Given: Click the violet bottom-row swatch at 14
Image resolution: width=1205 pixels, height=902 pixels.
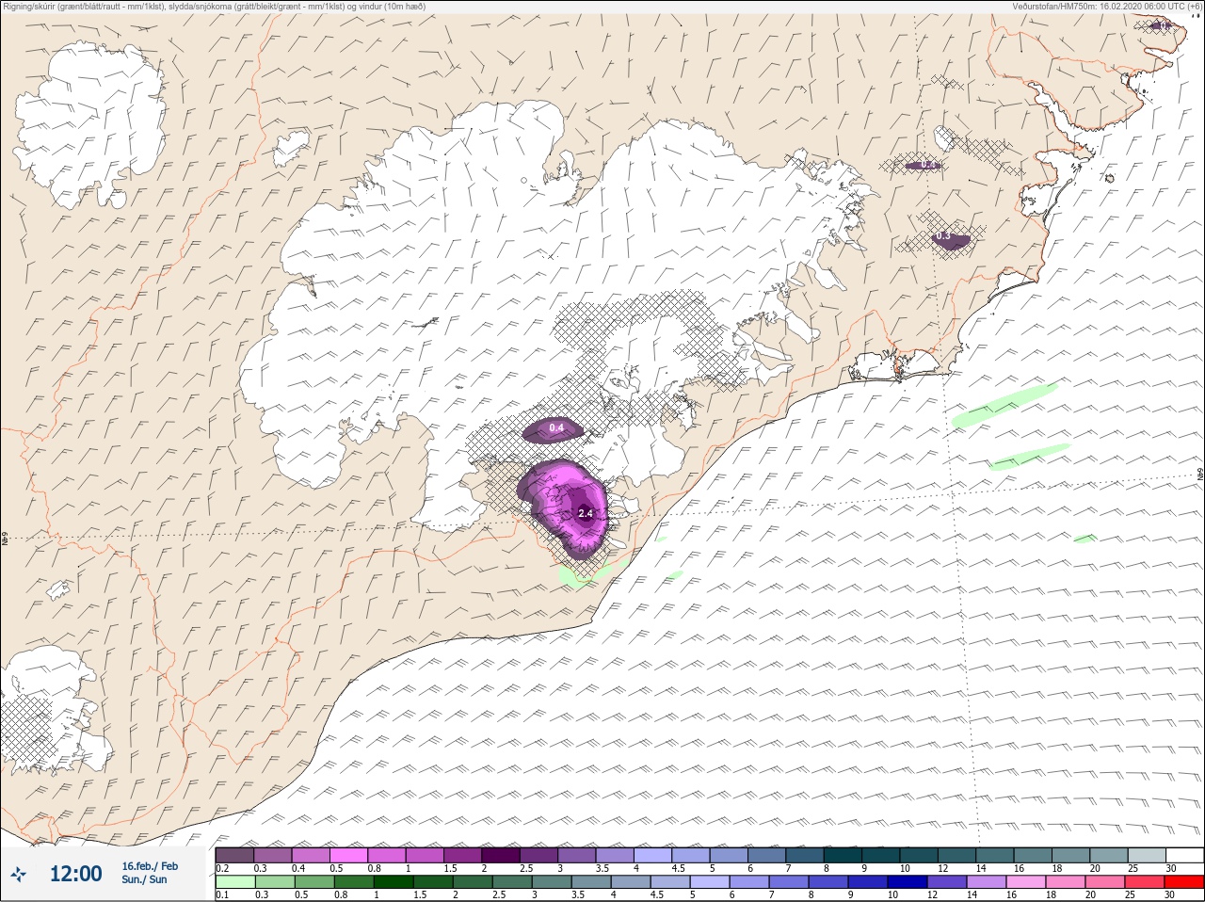Looking at the screenshot, I should [x=987, y=882].
